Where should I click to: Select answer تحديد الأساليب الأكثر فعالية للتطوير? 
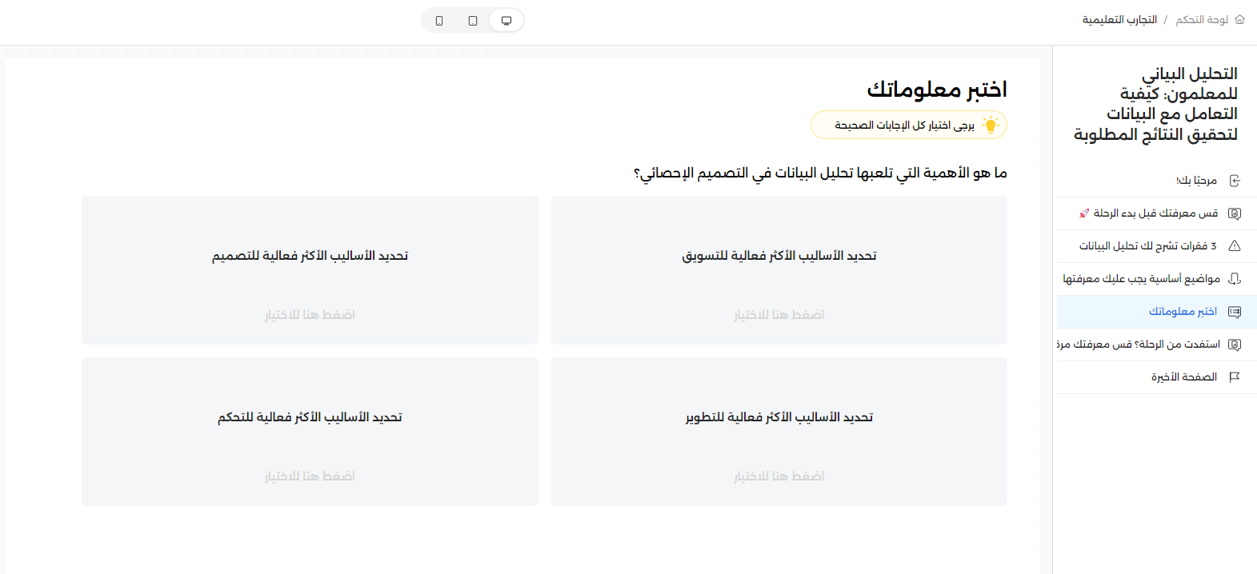[x=779, y=432]
